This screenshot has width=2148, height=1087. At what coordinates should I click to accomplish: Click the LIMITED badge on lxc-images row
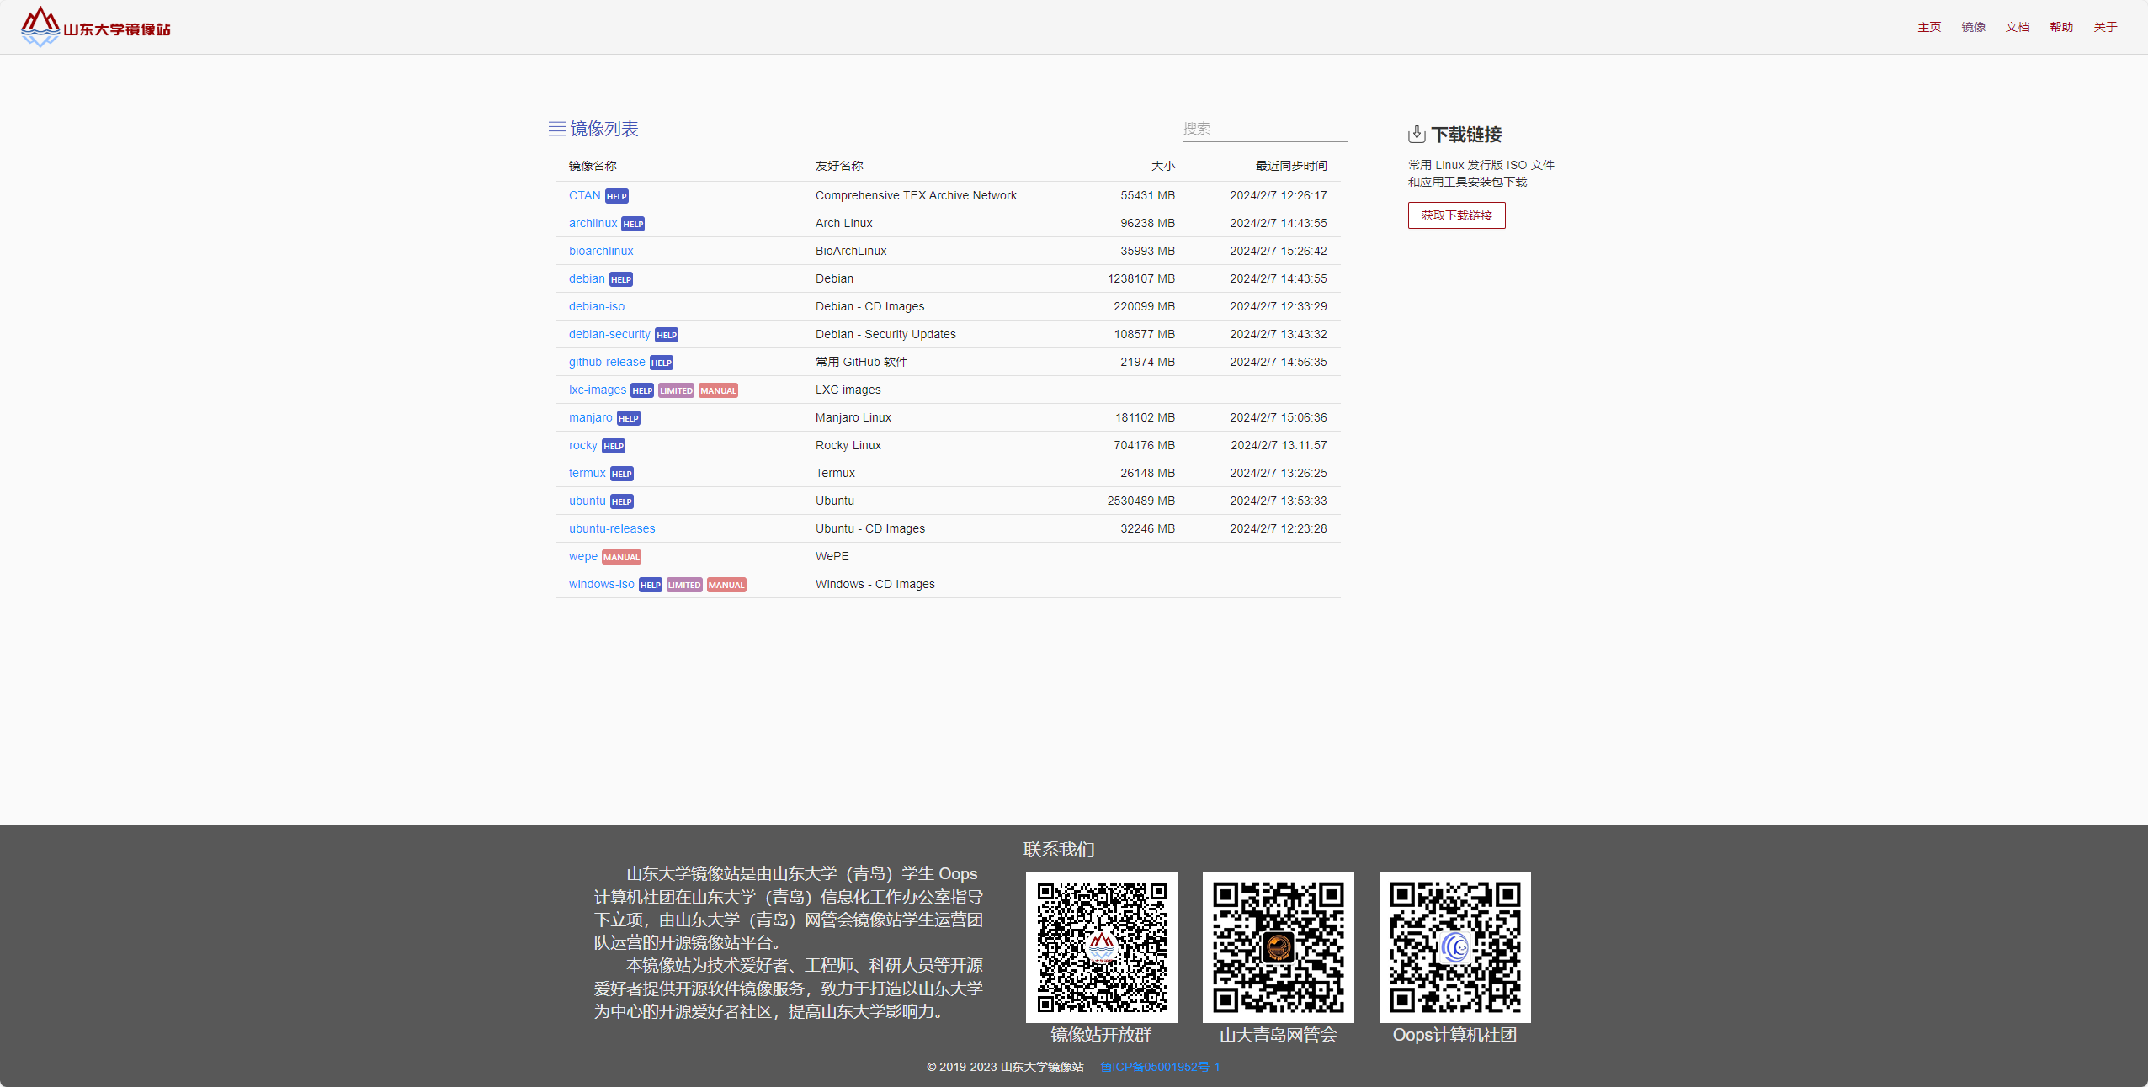(676, 390)
